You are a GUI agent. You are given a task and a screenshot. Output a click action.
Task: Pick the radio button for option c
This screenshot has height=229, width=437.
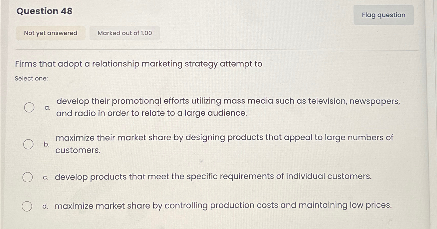28,177
